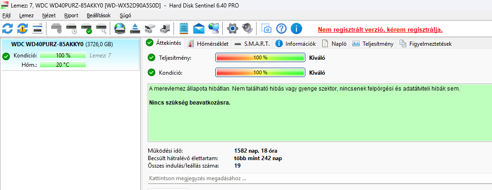Click the Becsült hátralévő élettartam label
492x190 pixels.
click(x=183, y=158)
